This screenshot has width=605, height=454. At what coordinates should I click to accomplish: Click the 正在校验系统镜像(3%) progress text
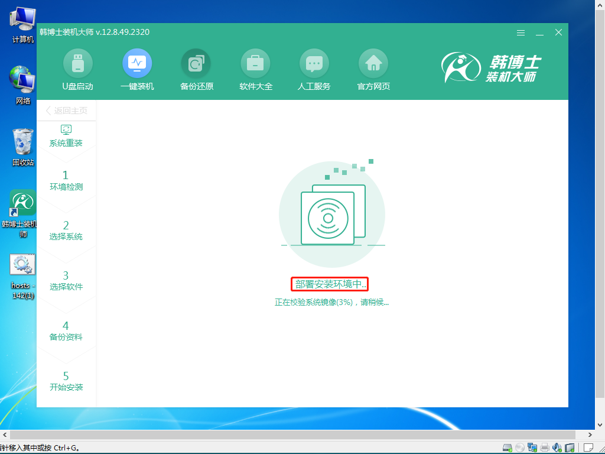tap(333, 301)
